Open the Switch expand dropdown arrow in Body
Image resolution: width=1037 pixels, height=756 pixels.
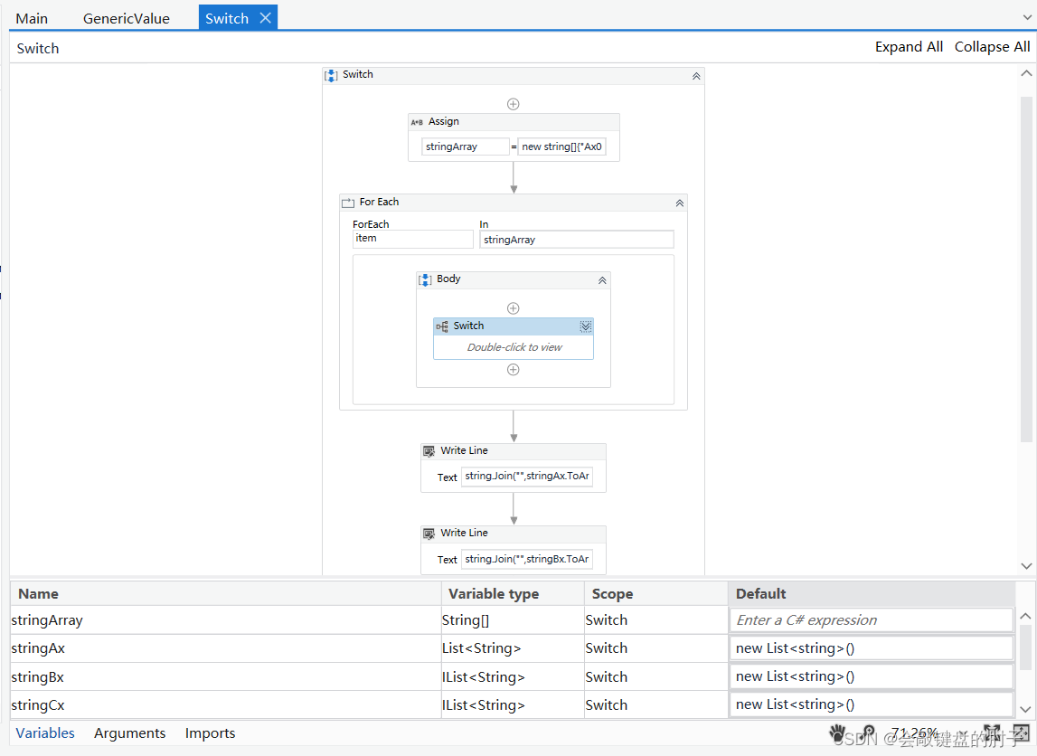tap(585, 326)
